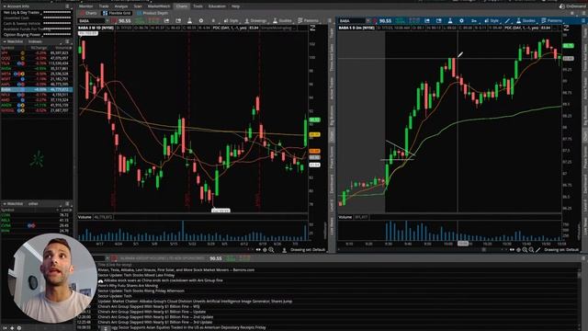Select the Charts sub-tab with red icon

point(88,13)
